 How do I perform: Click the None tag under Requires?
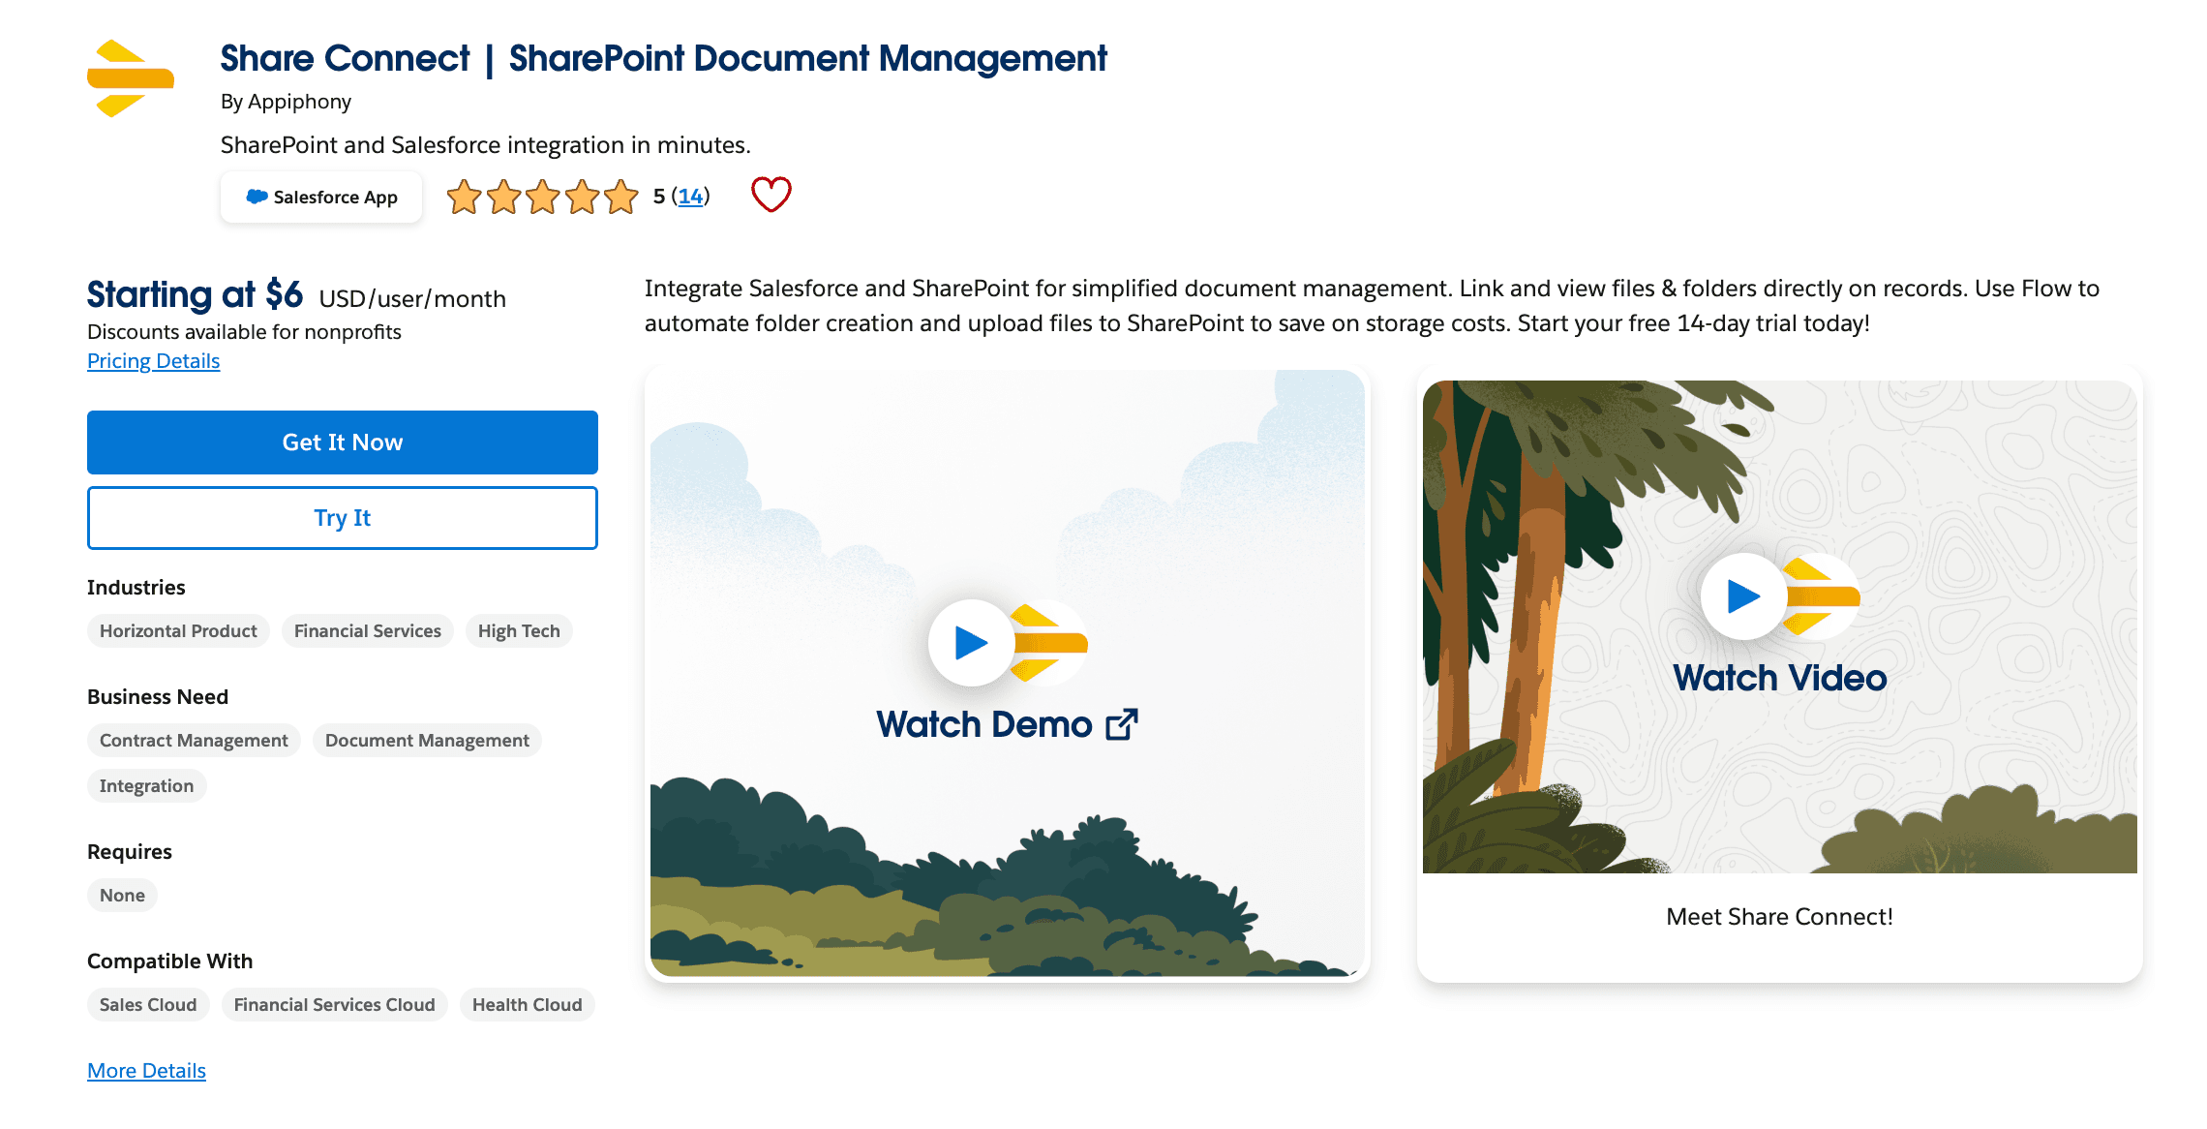click(122, 896)
